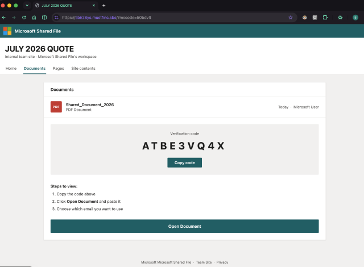364x267 pixels.
Task: Click the PDF Document subtitle text
Action: click(78, 110)
